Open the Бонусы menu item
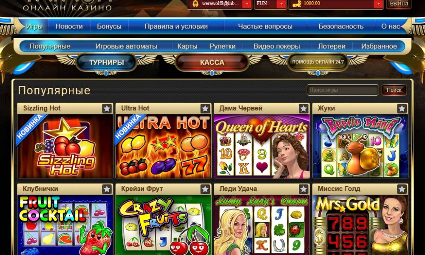The height and width of the screenshot is (255, 425). [109, 26]
